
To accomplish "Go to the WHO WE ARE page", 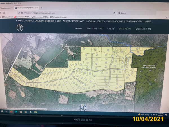I will click(x=95, y=29).
